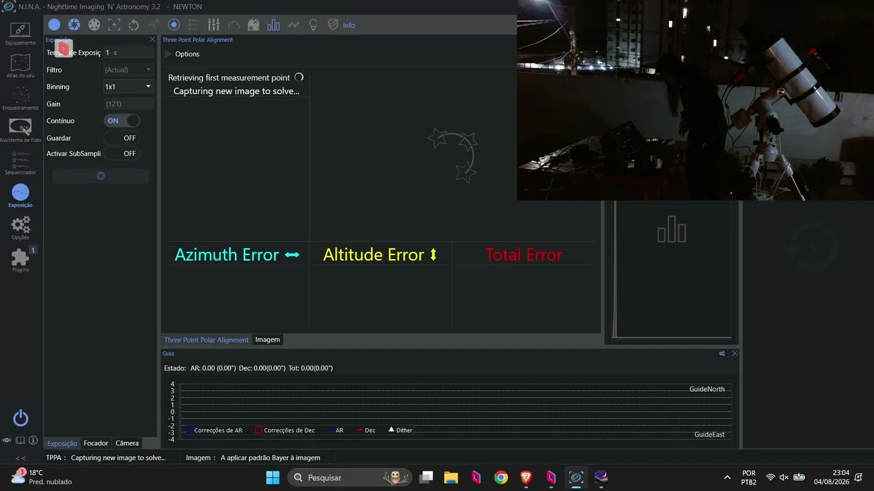Open the Equipamento section in sidebar
Screen dimensions: 874x491
(x=20, y=33)
